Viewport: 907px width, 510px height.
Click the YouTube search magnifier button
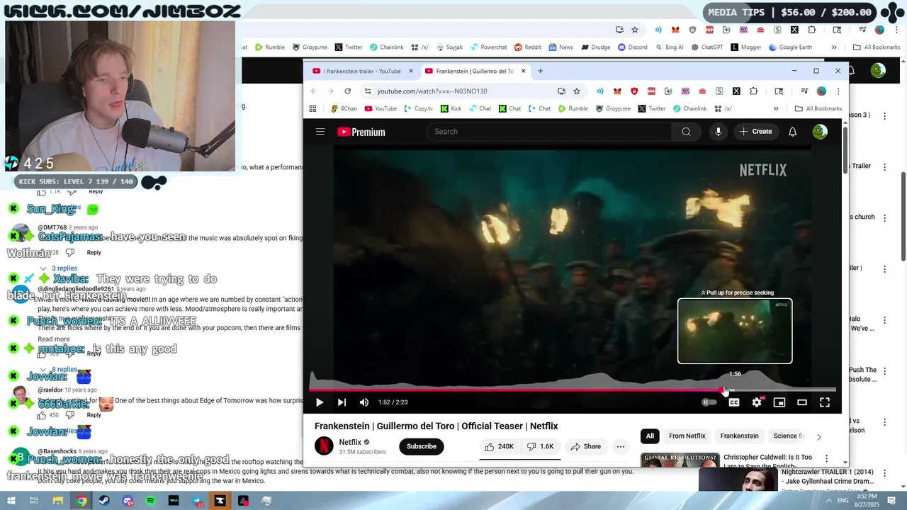686,132
